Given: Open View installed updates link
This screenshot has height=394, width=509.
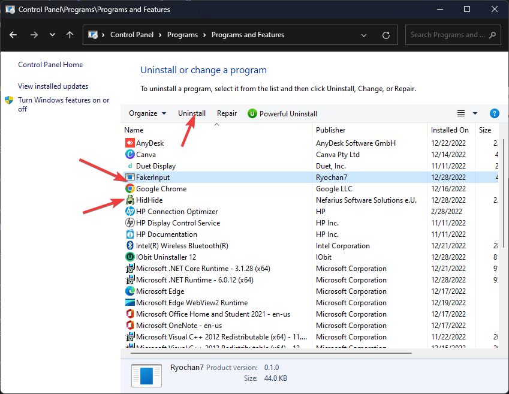Looking at the screenshot, I should click(53, 86).
